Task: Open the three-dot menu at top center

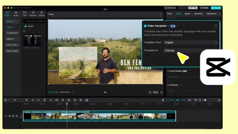Action: pyautogui.click(x=105, y=9)
